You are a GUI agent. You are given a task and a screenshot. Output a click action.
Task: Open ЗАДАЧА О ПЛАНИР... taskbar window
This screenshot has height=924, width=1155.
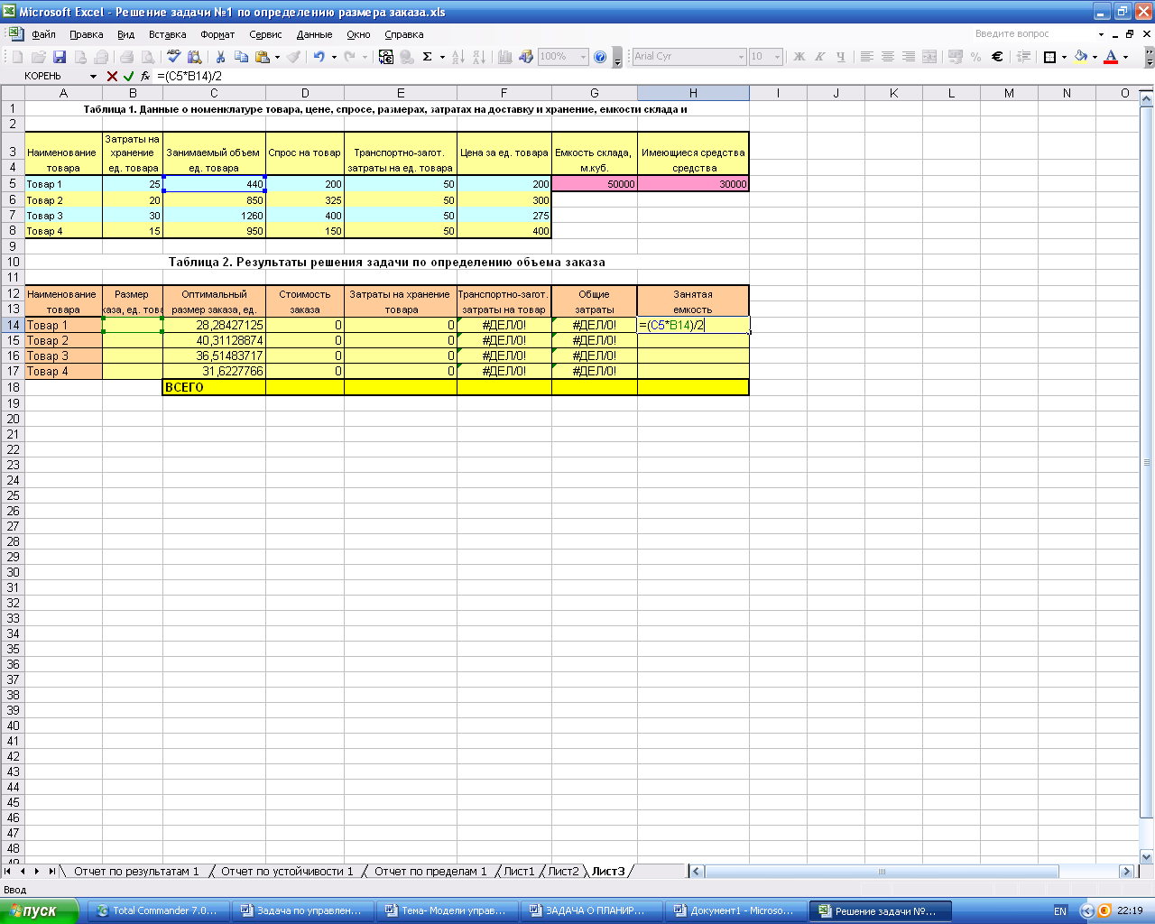tap(590, 910)
